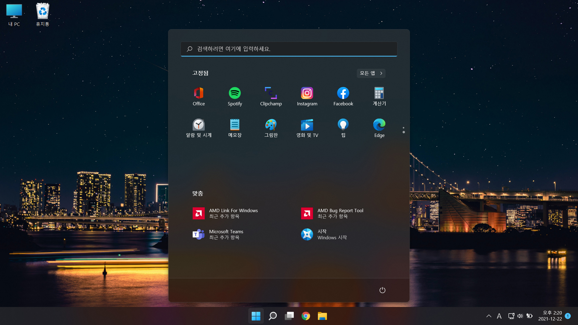This screenshot has height=325, width=578.
Task: Open the Calculator (계산기) app
Action: tap(379, 96)
